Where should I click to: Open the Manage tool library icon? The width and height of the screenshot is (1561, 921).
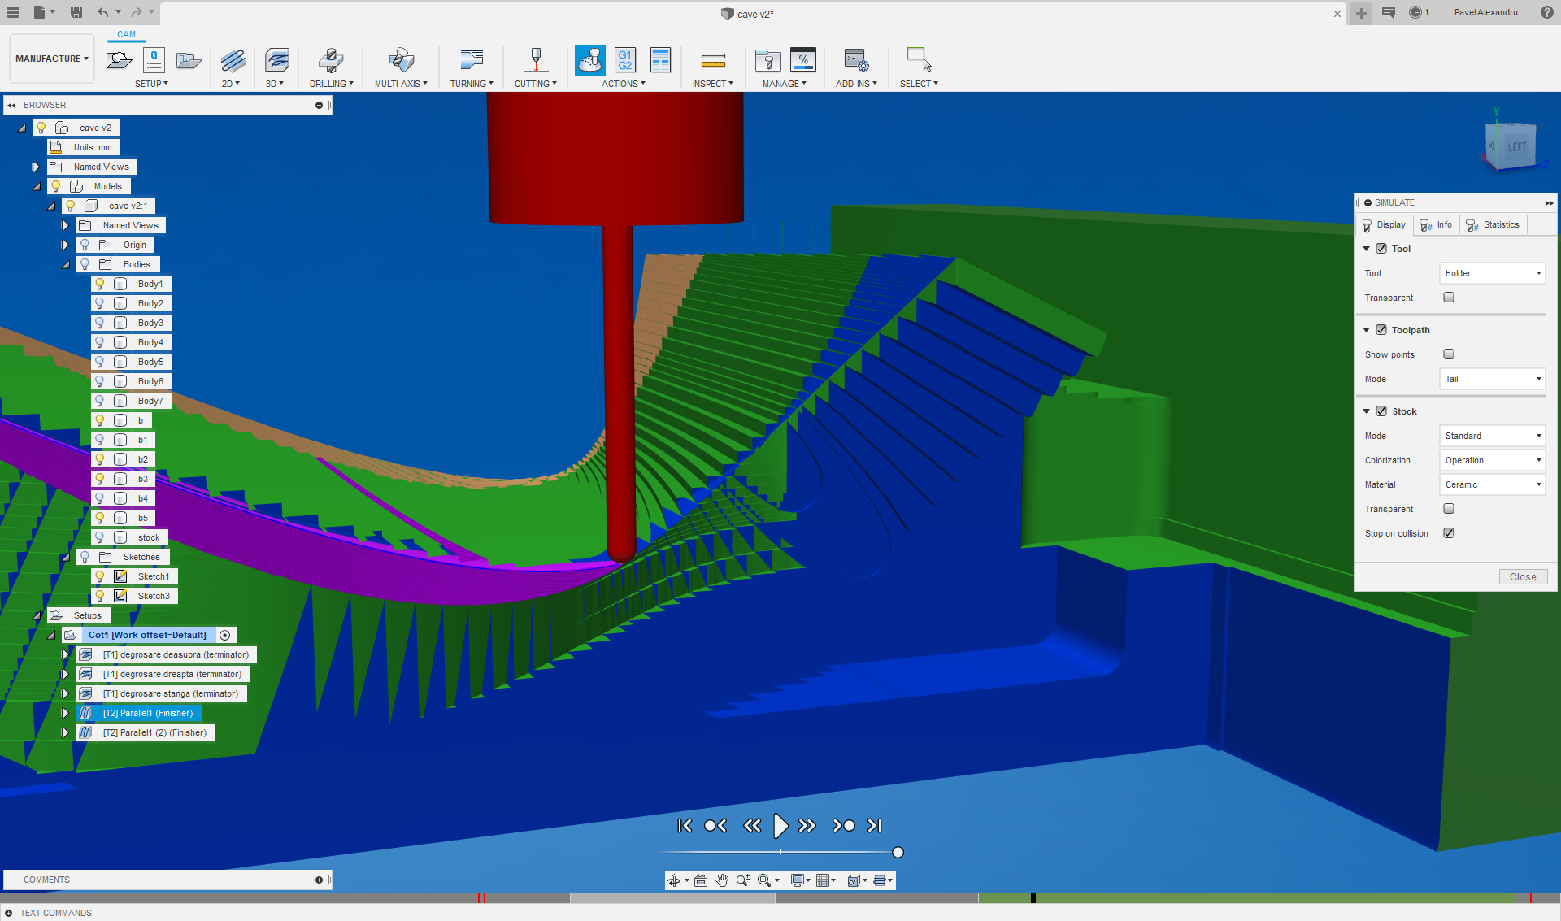click(767, 59)
